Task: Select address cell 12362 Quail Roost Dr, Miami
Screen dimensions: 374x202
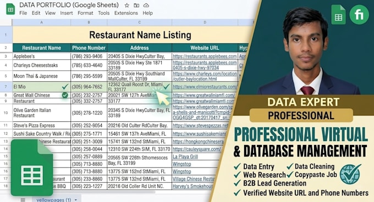Action: pos(139,87)
